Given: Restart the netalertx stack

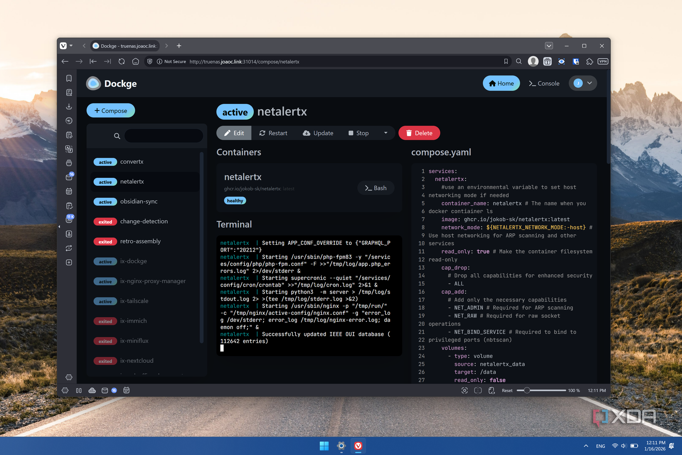Looking at the screenshot, I should click(273, 133).
